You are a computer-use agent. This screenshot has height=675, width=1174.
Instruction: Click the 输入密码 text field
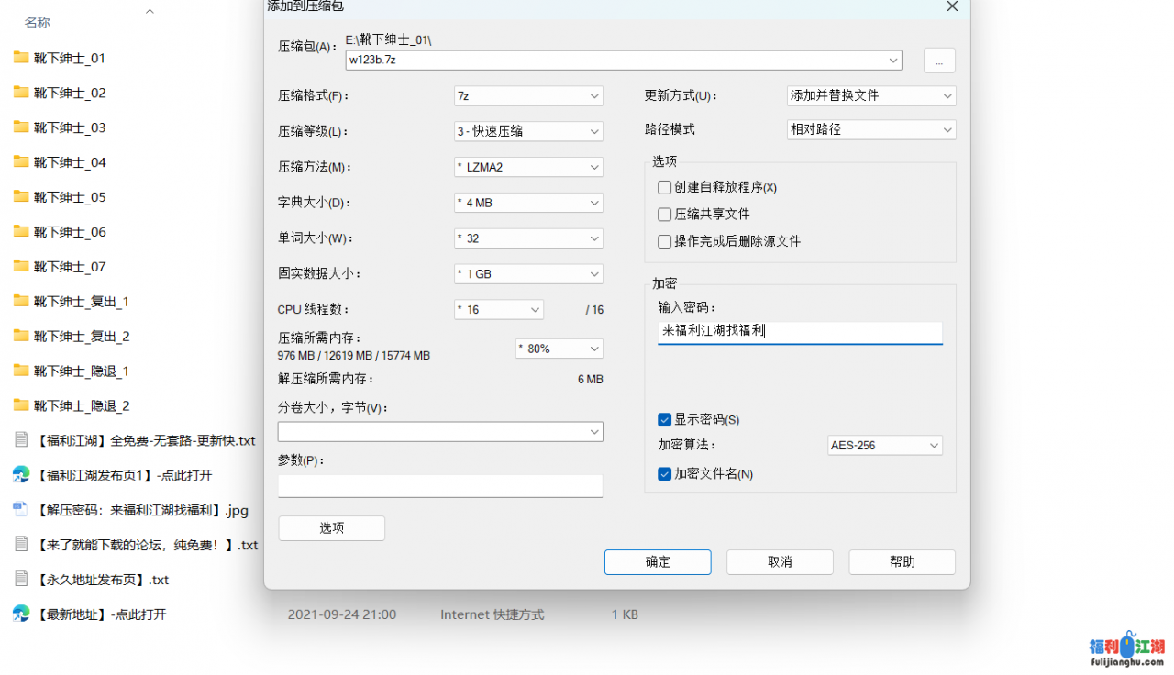799,332
